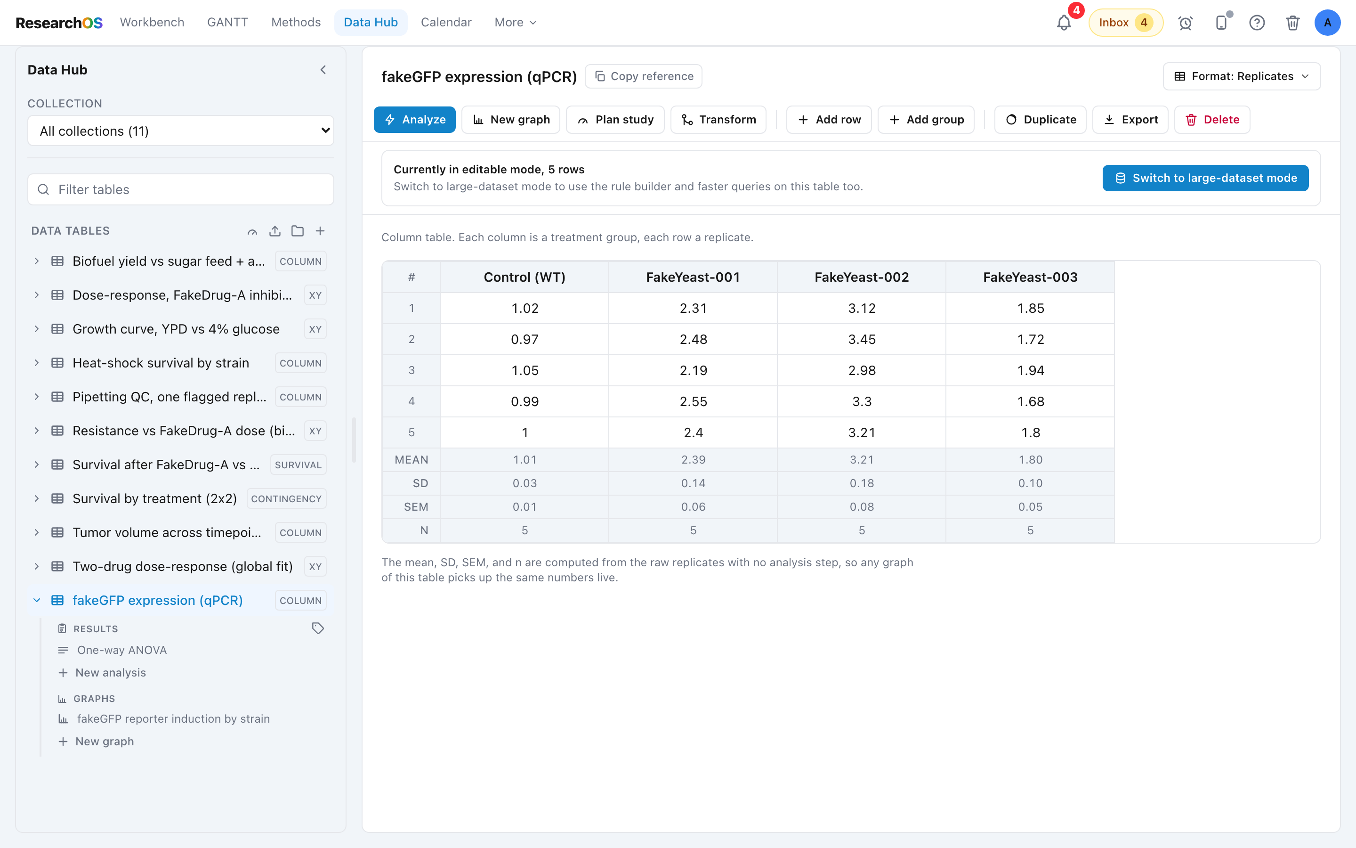1356x848 pixels.
Task: Expand Survival after FakeDrug-A table
Action: [36, 465]
